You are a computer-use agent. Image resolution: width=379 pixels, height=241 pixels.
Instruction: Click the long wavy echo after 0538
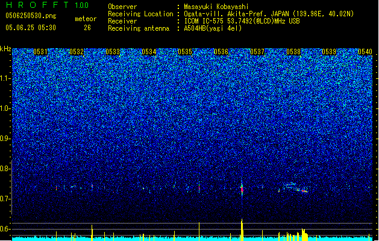pos(296,188)
